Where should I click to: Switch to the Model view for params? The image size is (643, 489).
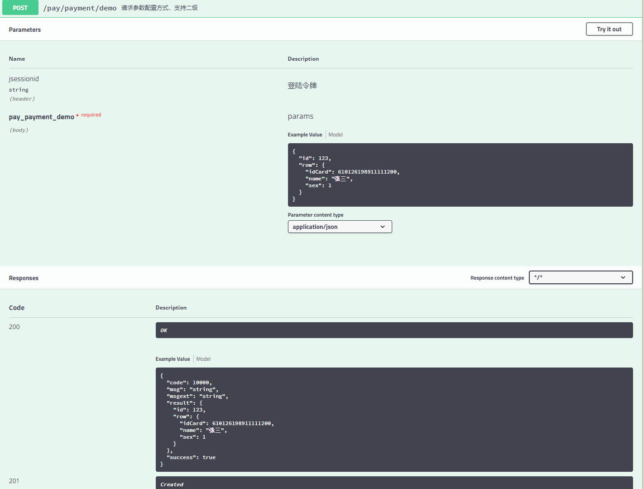[x=335, y=134]
